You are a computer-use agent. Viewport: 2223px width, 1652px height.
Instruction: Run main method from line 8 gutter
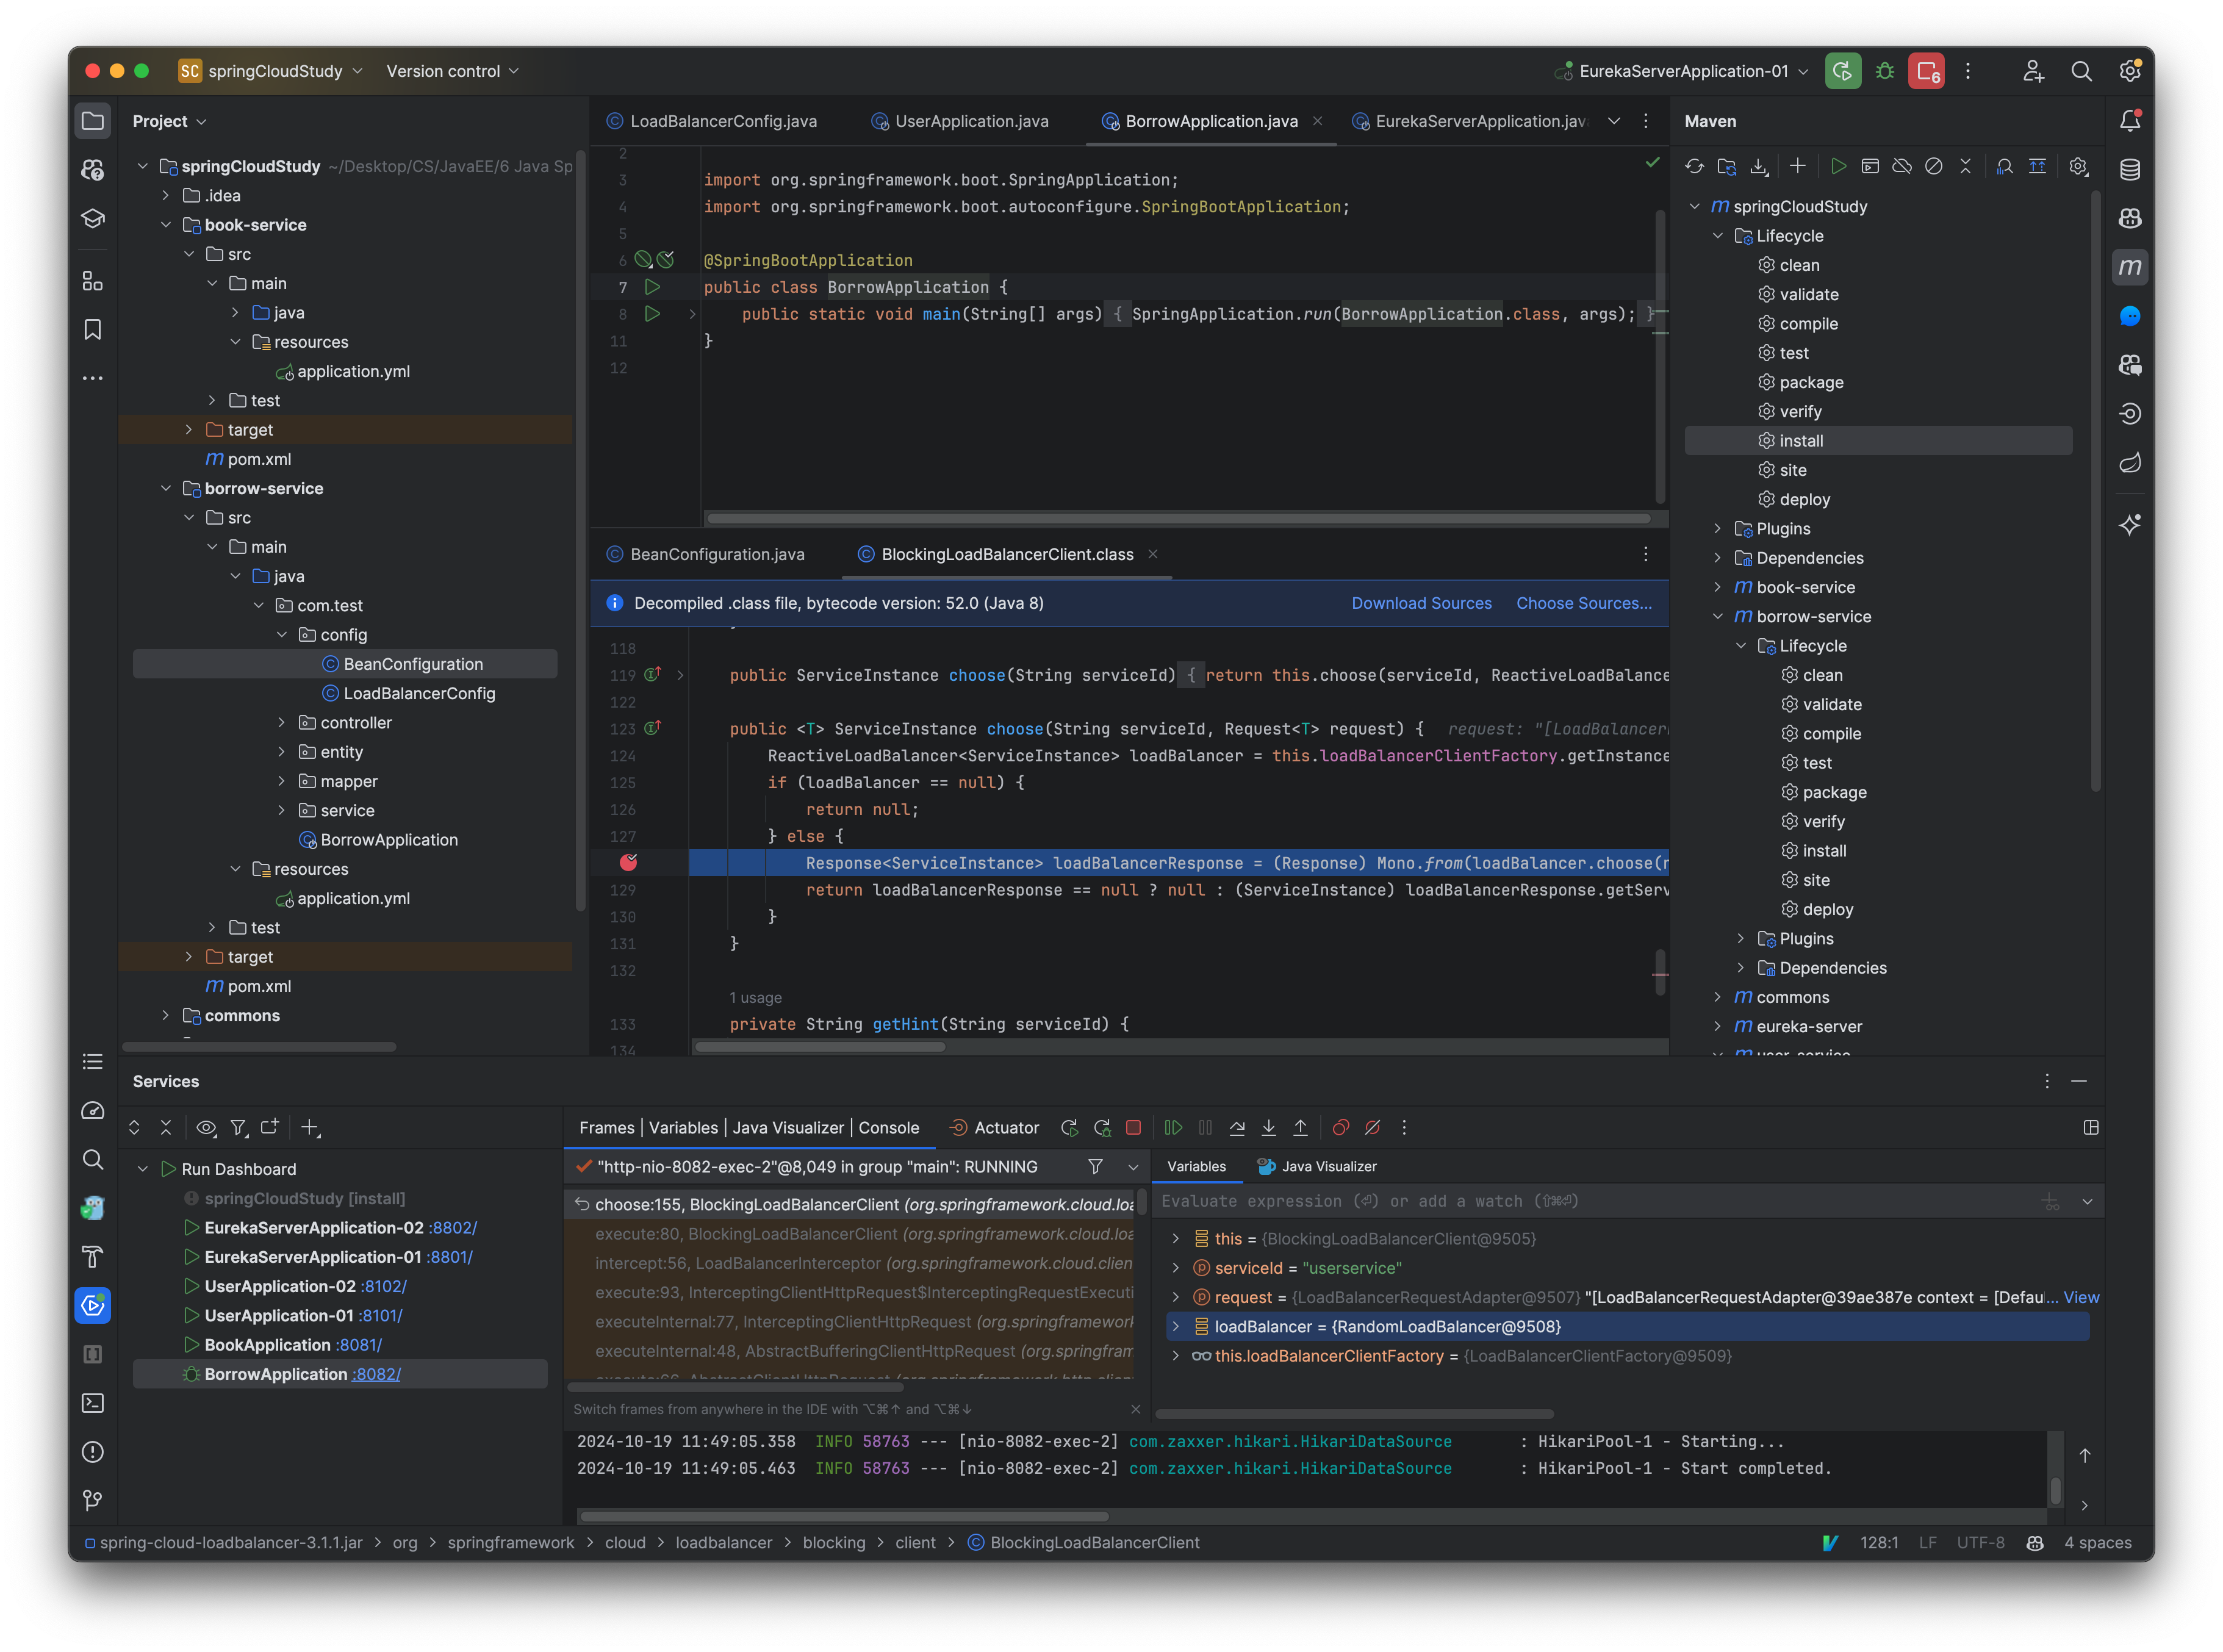(652, 314)
